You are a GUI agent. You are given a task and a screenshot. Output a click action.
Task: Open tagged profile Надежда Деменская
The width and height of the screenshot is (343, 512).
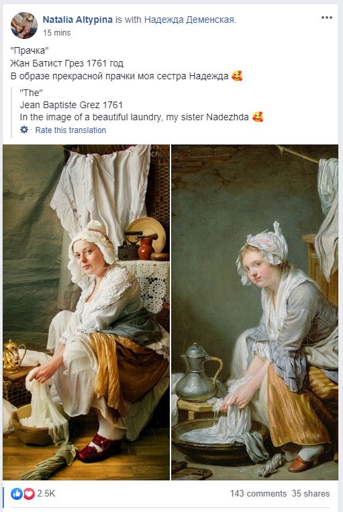coord(189,19)
